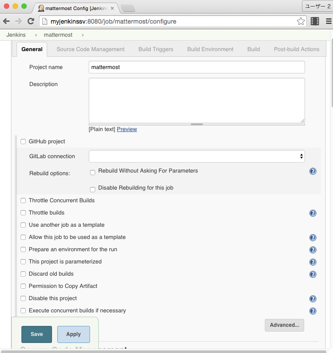Enable the GitHub project checkbox
This screenshot has width=333, height=353.
click(x=23, y=142)
